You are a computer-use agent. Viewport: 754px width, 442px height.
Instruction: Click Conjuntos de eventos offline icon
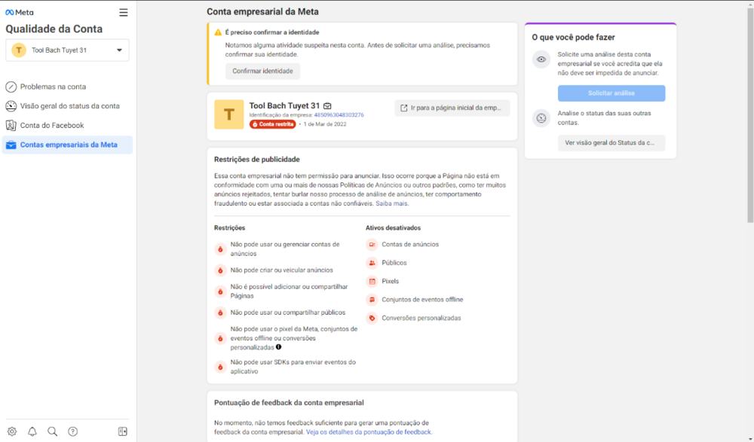coord(372,300)
